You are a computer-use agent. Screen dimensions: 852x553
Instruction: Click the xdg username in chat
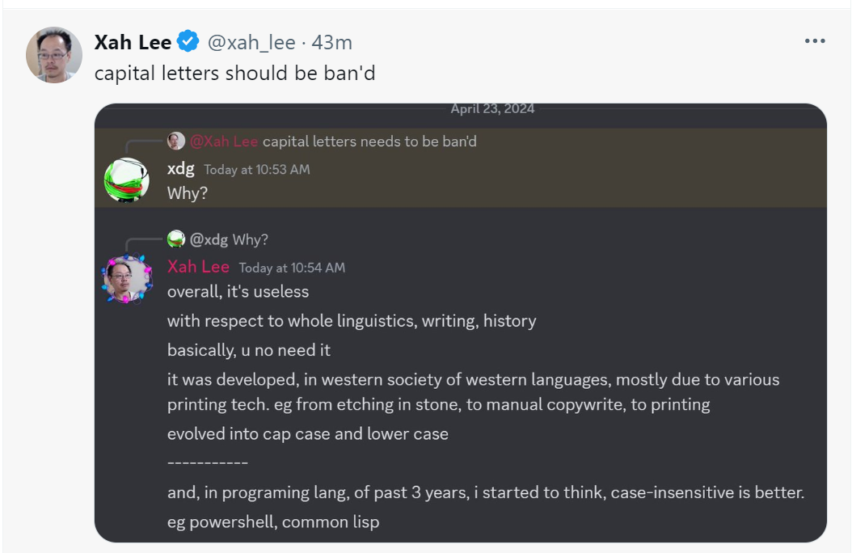(180, 169)
